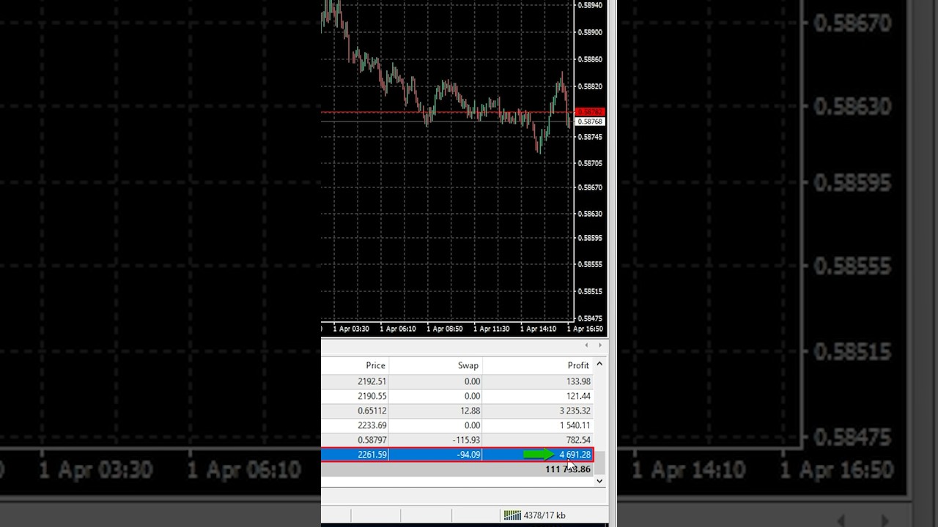Viewport: 938px width, 527px height.
Task: Click the right horizontal scroll arrow below chart
Action: (x=600, y=345)
